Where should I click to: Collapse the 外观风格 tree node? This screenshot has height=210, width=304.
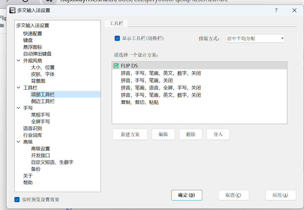pyautogui.click(x=19, y=60)
